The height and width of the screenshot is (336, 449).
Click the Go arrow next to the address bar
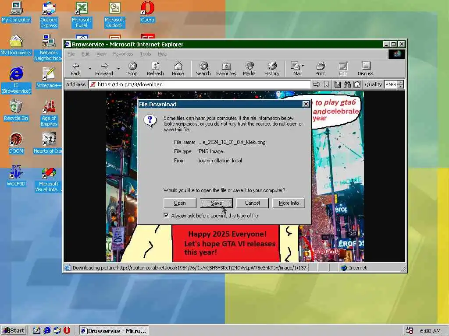pyautogui.click(x=317, y=84)
